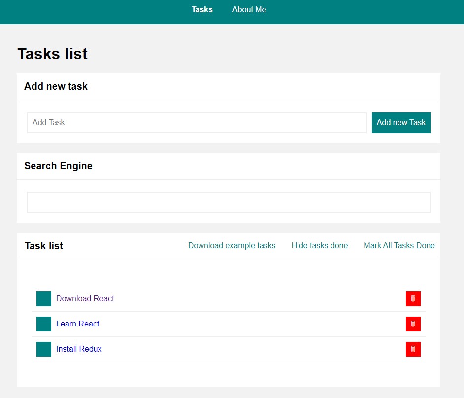Select the Install Redux task text
464x398 pixels.
point(79,349)
